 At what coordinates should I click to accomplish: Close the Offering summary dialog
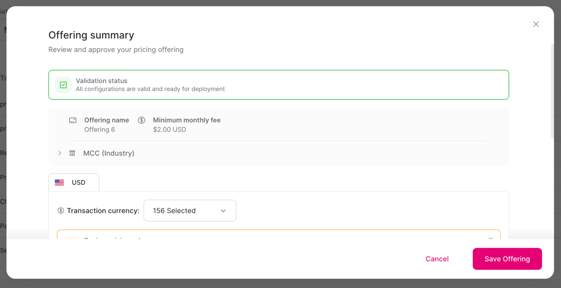536,24
